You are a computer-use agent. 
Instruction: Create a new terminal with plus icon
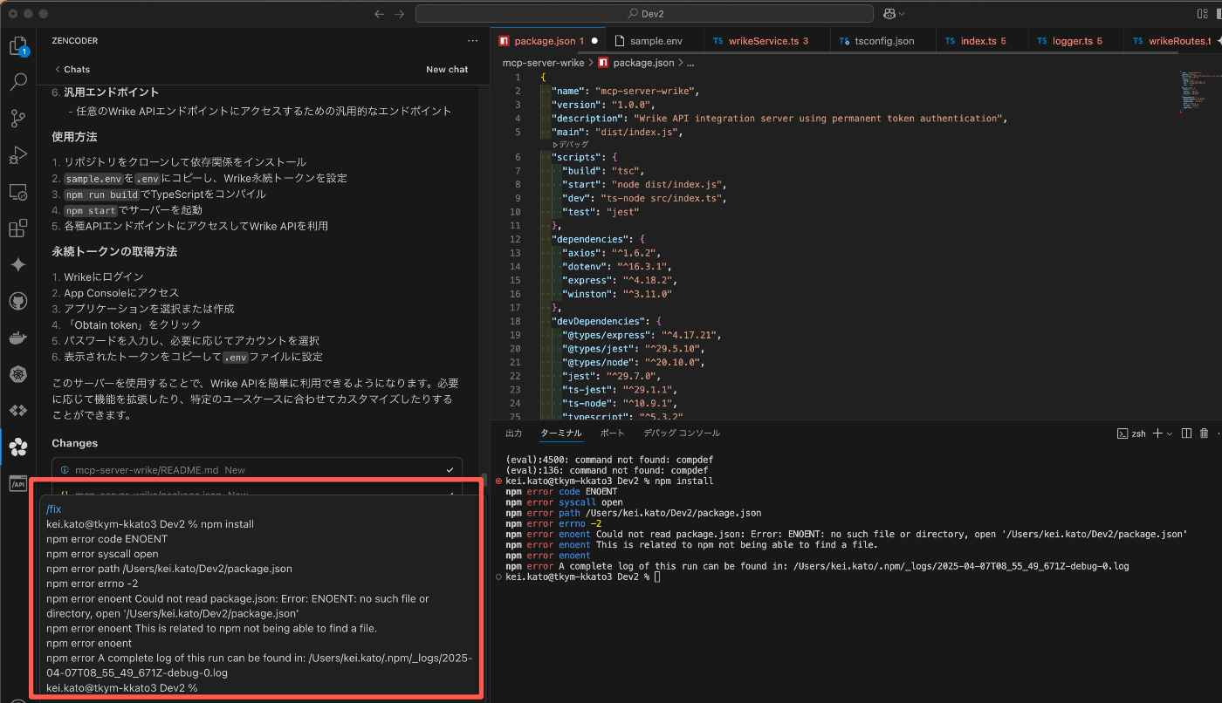[x=1157, y=433]
